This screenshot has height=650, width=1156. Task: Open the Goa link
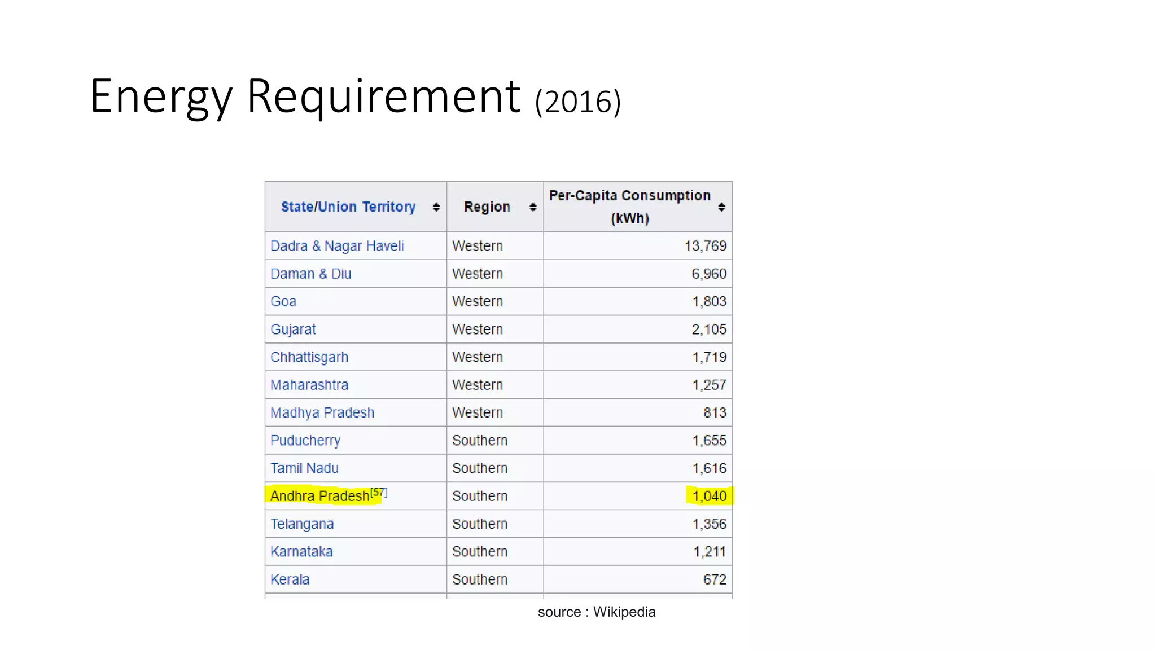click(x=283, y=301)
